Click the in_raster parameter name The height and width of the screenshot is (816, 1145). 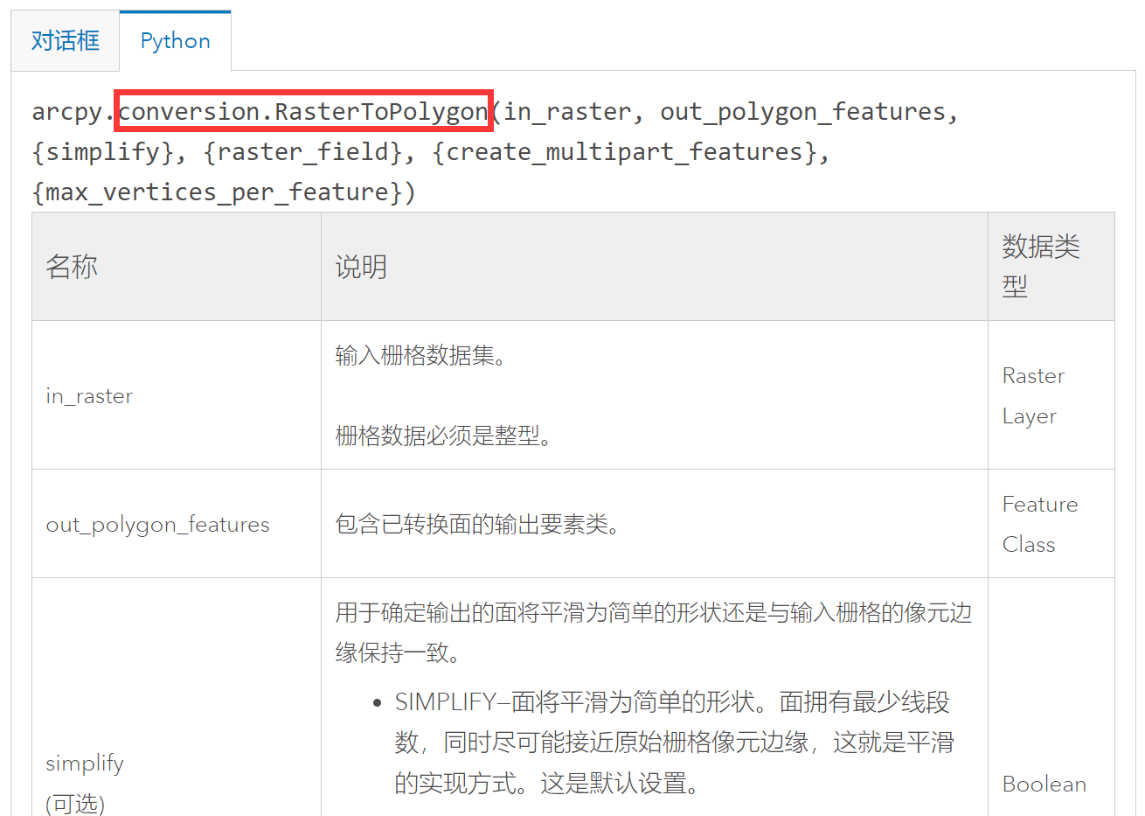click(89, 396)
